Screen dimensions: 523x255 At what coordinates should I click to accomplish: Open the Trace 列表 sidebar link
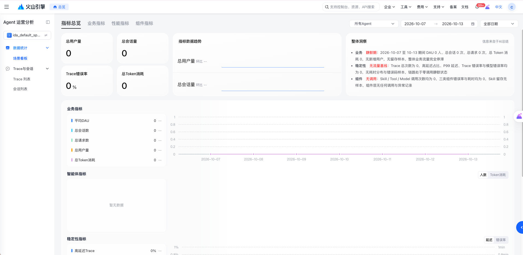22,79
